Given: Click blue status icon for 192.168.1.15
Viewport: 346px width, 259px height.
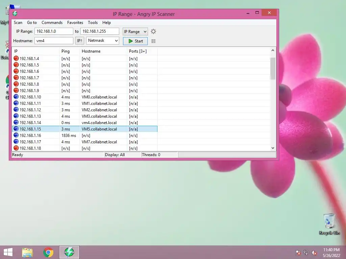Looking at the screenshot, I should coord(16,129).
